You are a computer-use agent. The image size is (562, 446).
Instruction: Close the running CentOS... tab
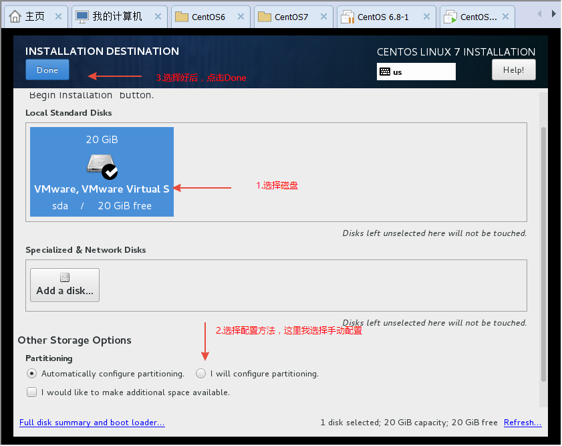(x=506, y=17)
